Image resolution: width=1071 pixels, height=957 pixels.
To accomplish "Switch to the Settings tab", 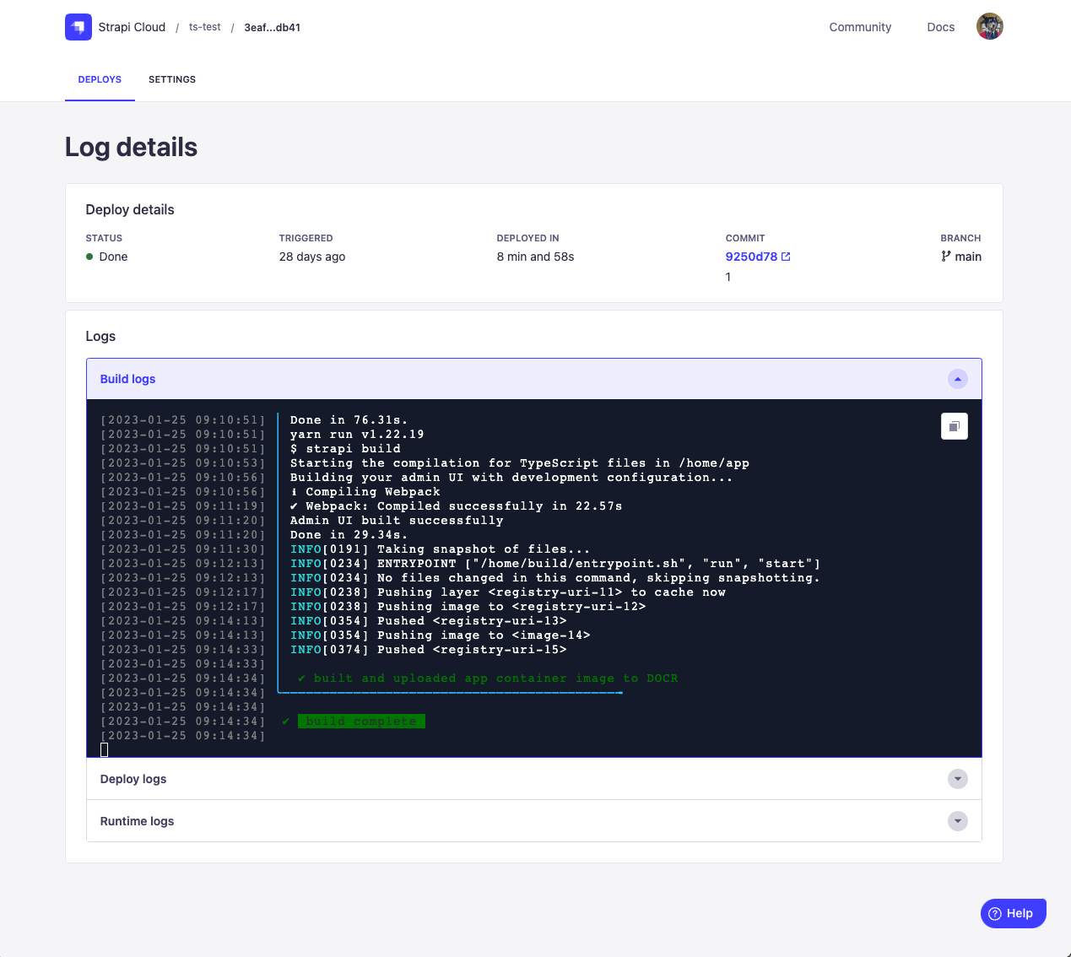I will [172, 79].
